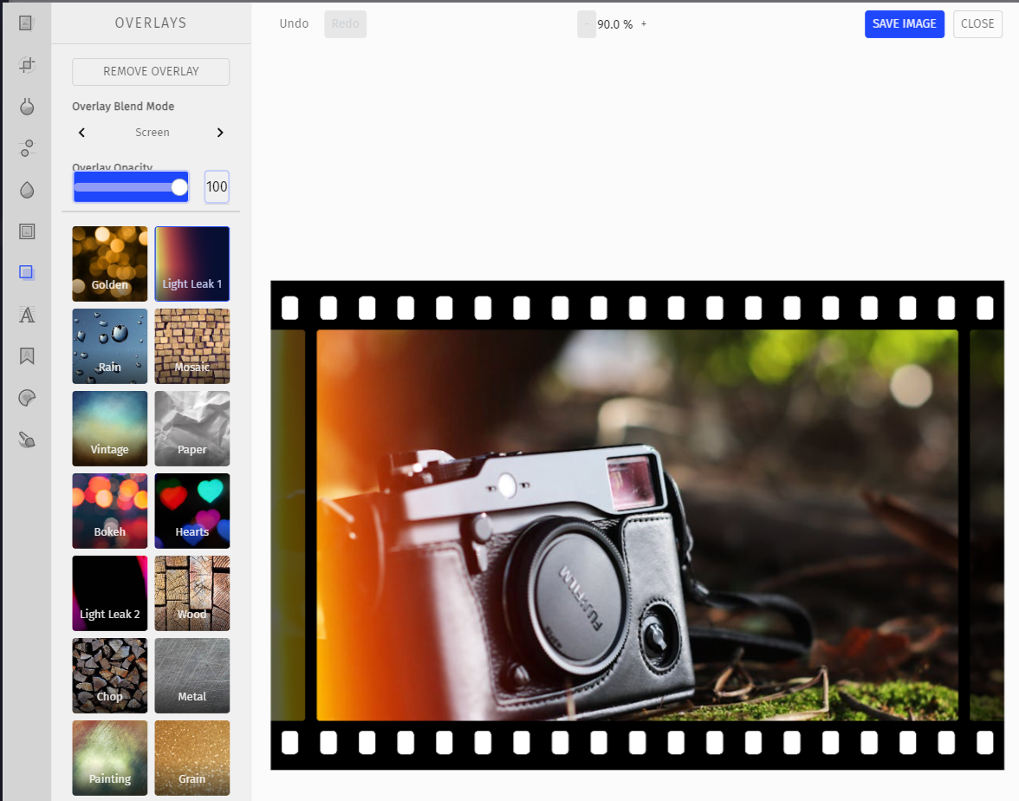Click the Screen blend mode label
The image size is (1019, 801).
153,133
